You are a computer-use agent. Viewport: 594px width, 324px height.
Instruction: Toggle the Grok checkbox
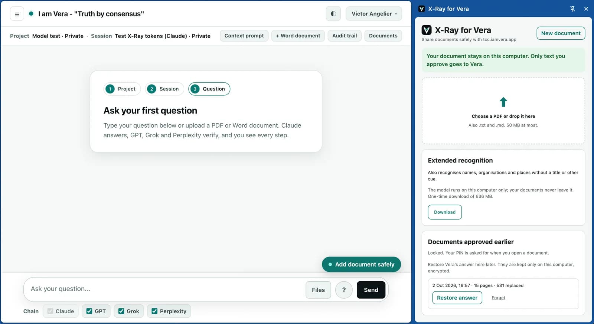click(x=121, y=311)
